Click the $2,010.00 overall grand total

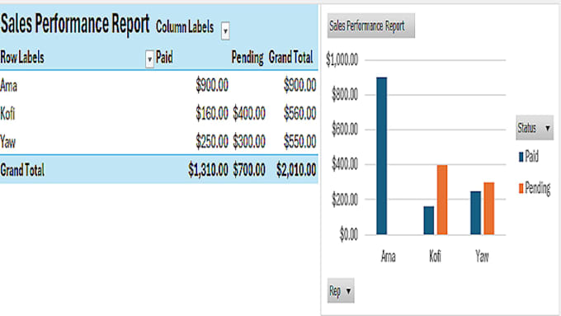[296, 170]
